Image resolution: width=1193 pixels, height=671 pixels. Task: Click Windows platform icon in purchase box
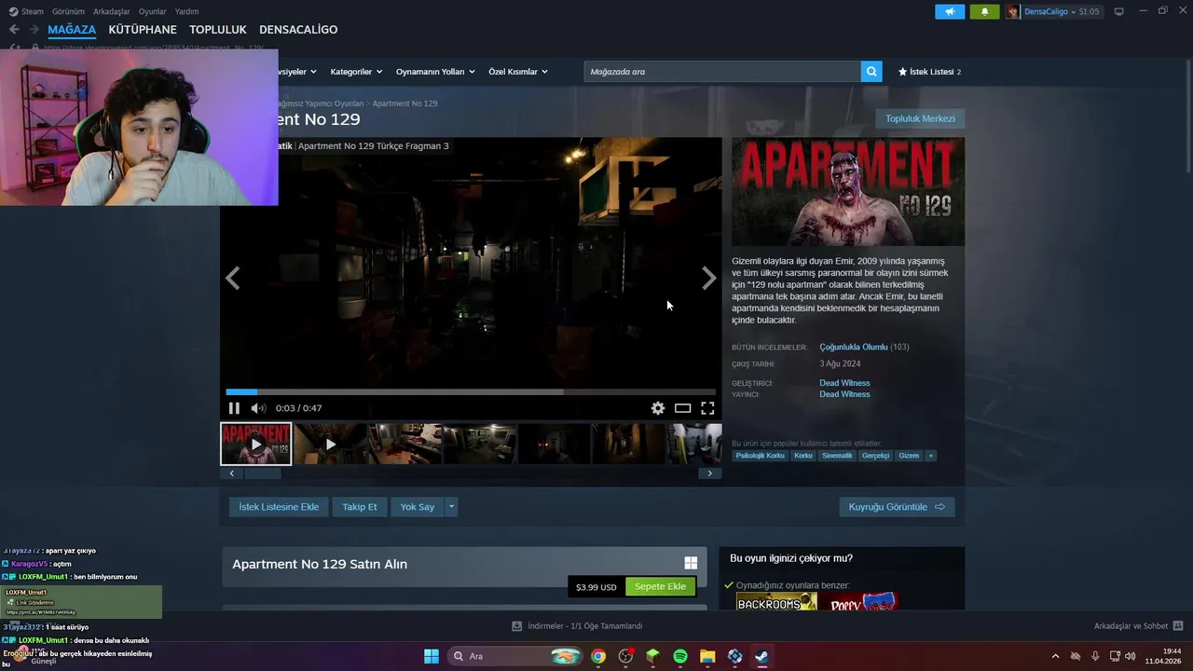coord(691,563)
